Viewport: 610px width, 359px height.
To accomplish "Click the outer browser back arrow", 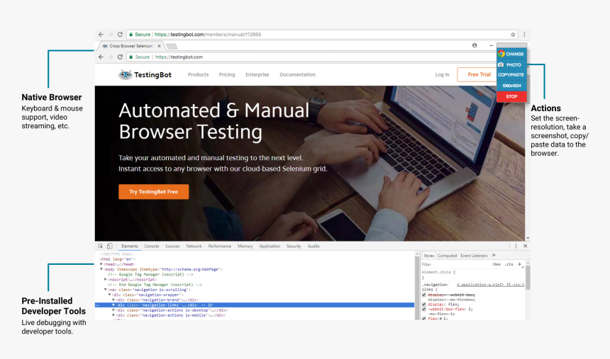I will [101, 34].
